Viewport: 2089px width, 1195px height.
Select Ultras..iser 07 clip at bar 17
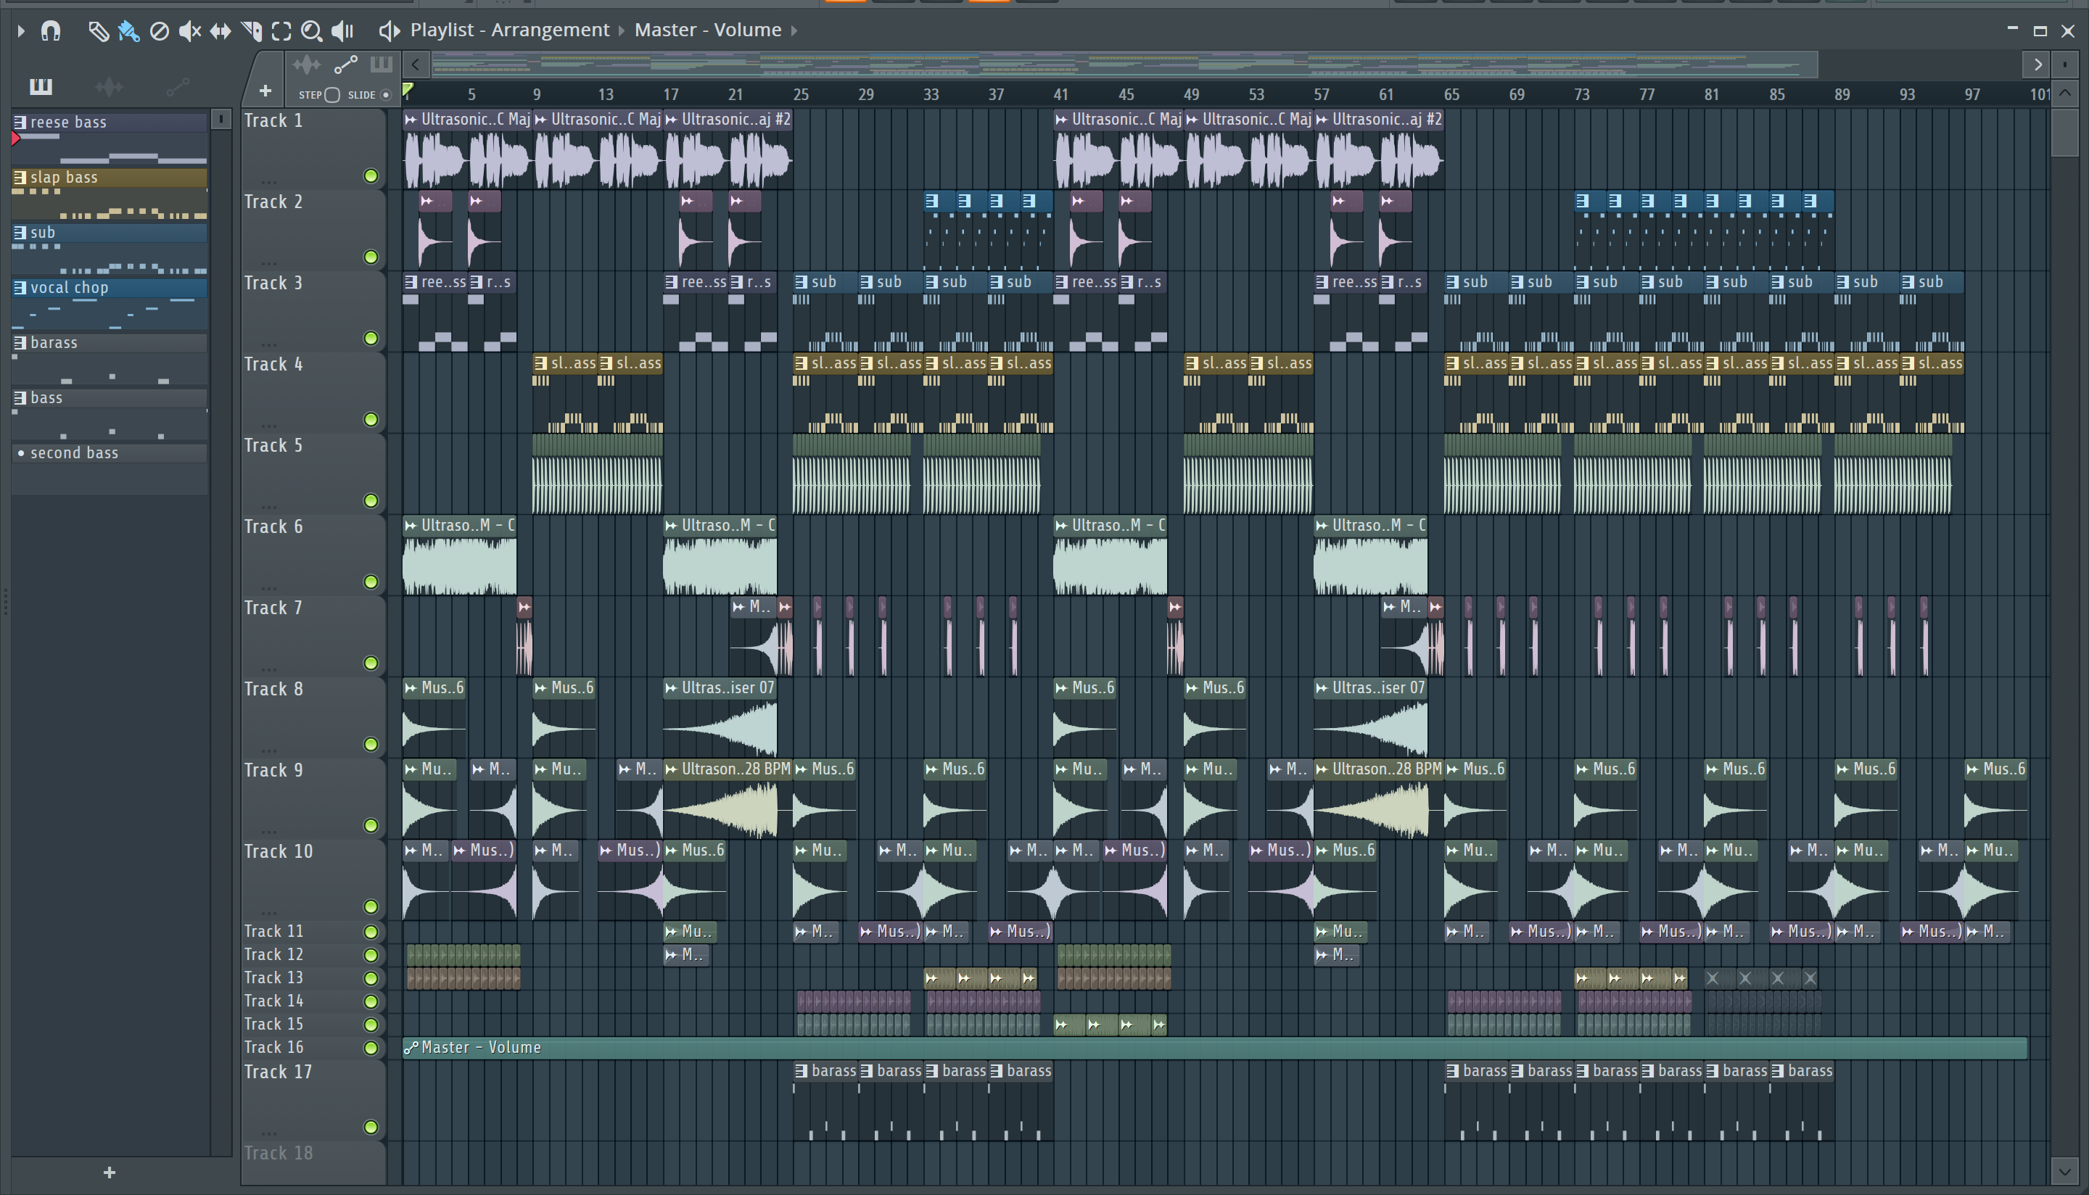(720, 716)
